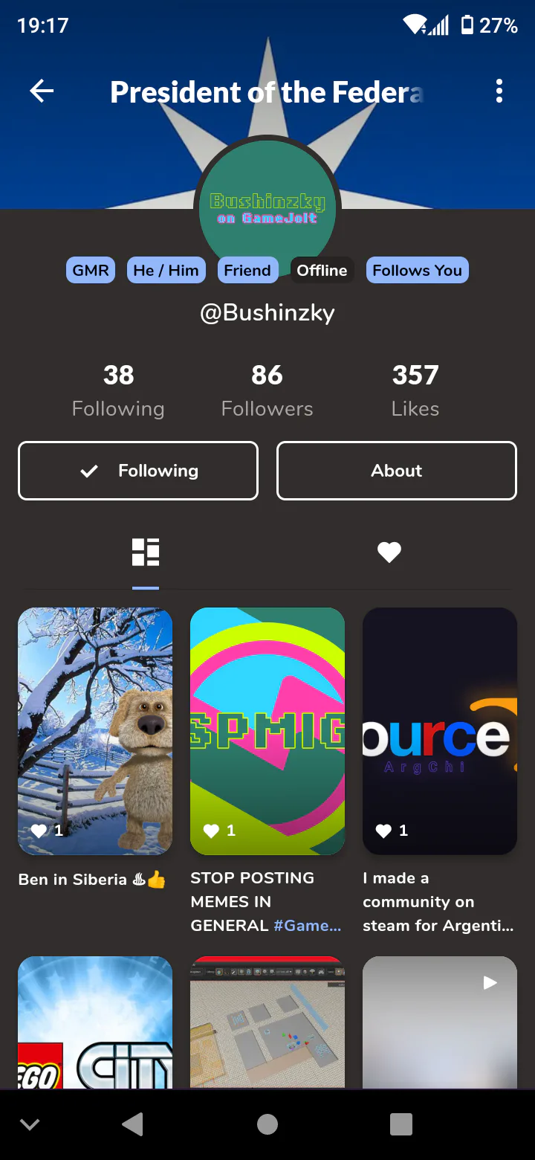The width and height of the screenshot is (535, 1160).
Task: Play the blurred video post
Action: tap(440, 1022)
